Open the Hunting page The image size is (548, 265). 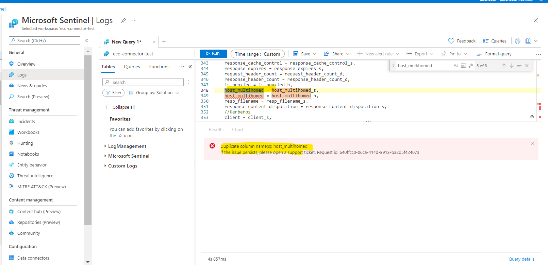25,143
